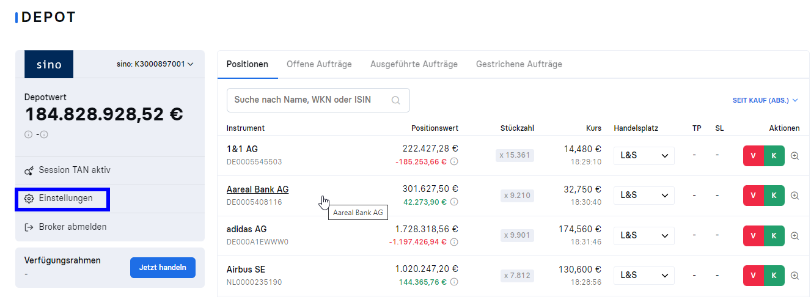811x297 pixels.
Task: Click green K buy button for Airbus SE
Action: (774, 276)
